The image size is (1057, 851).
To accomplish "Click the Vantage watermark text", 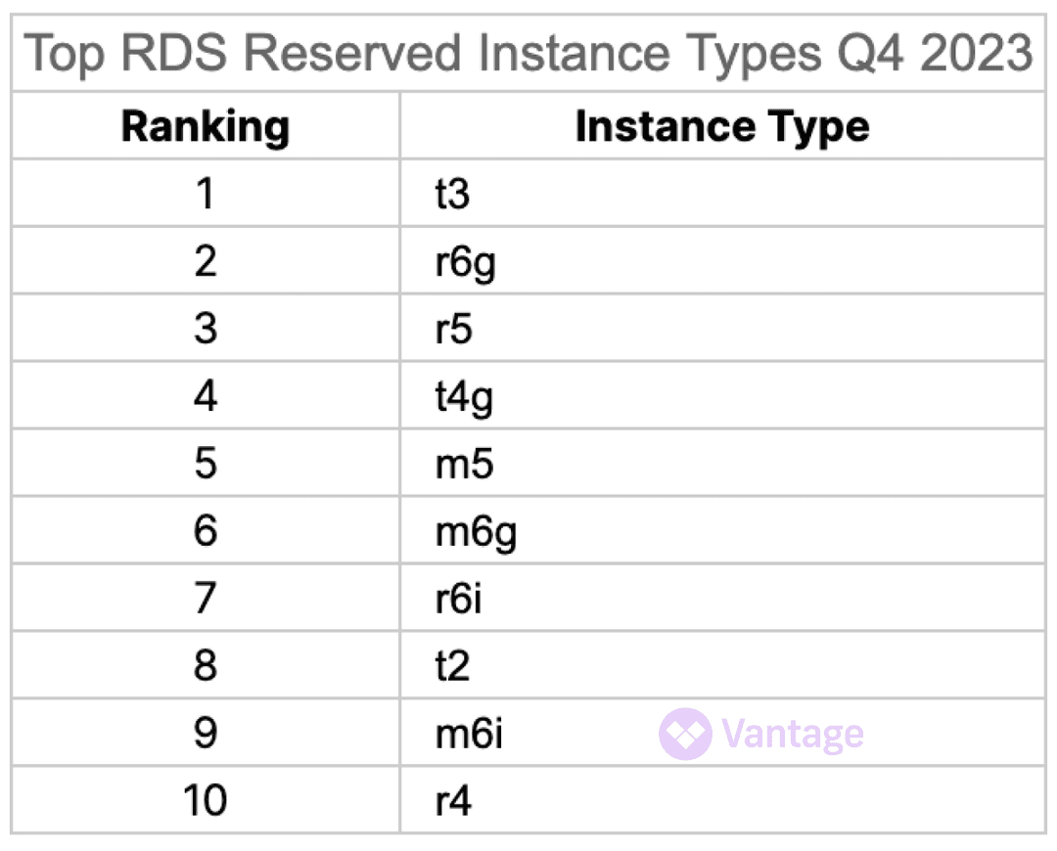I will pos(792,734).
